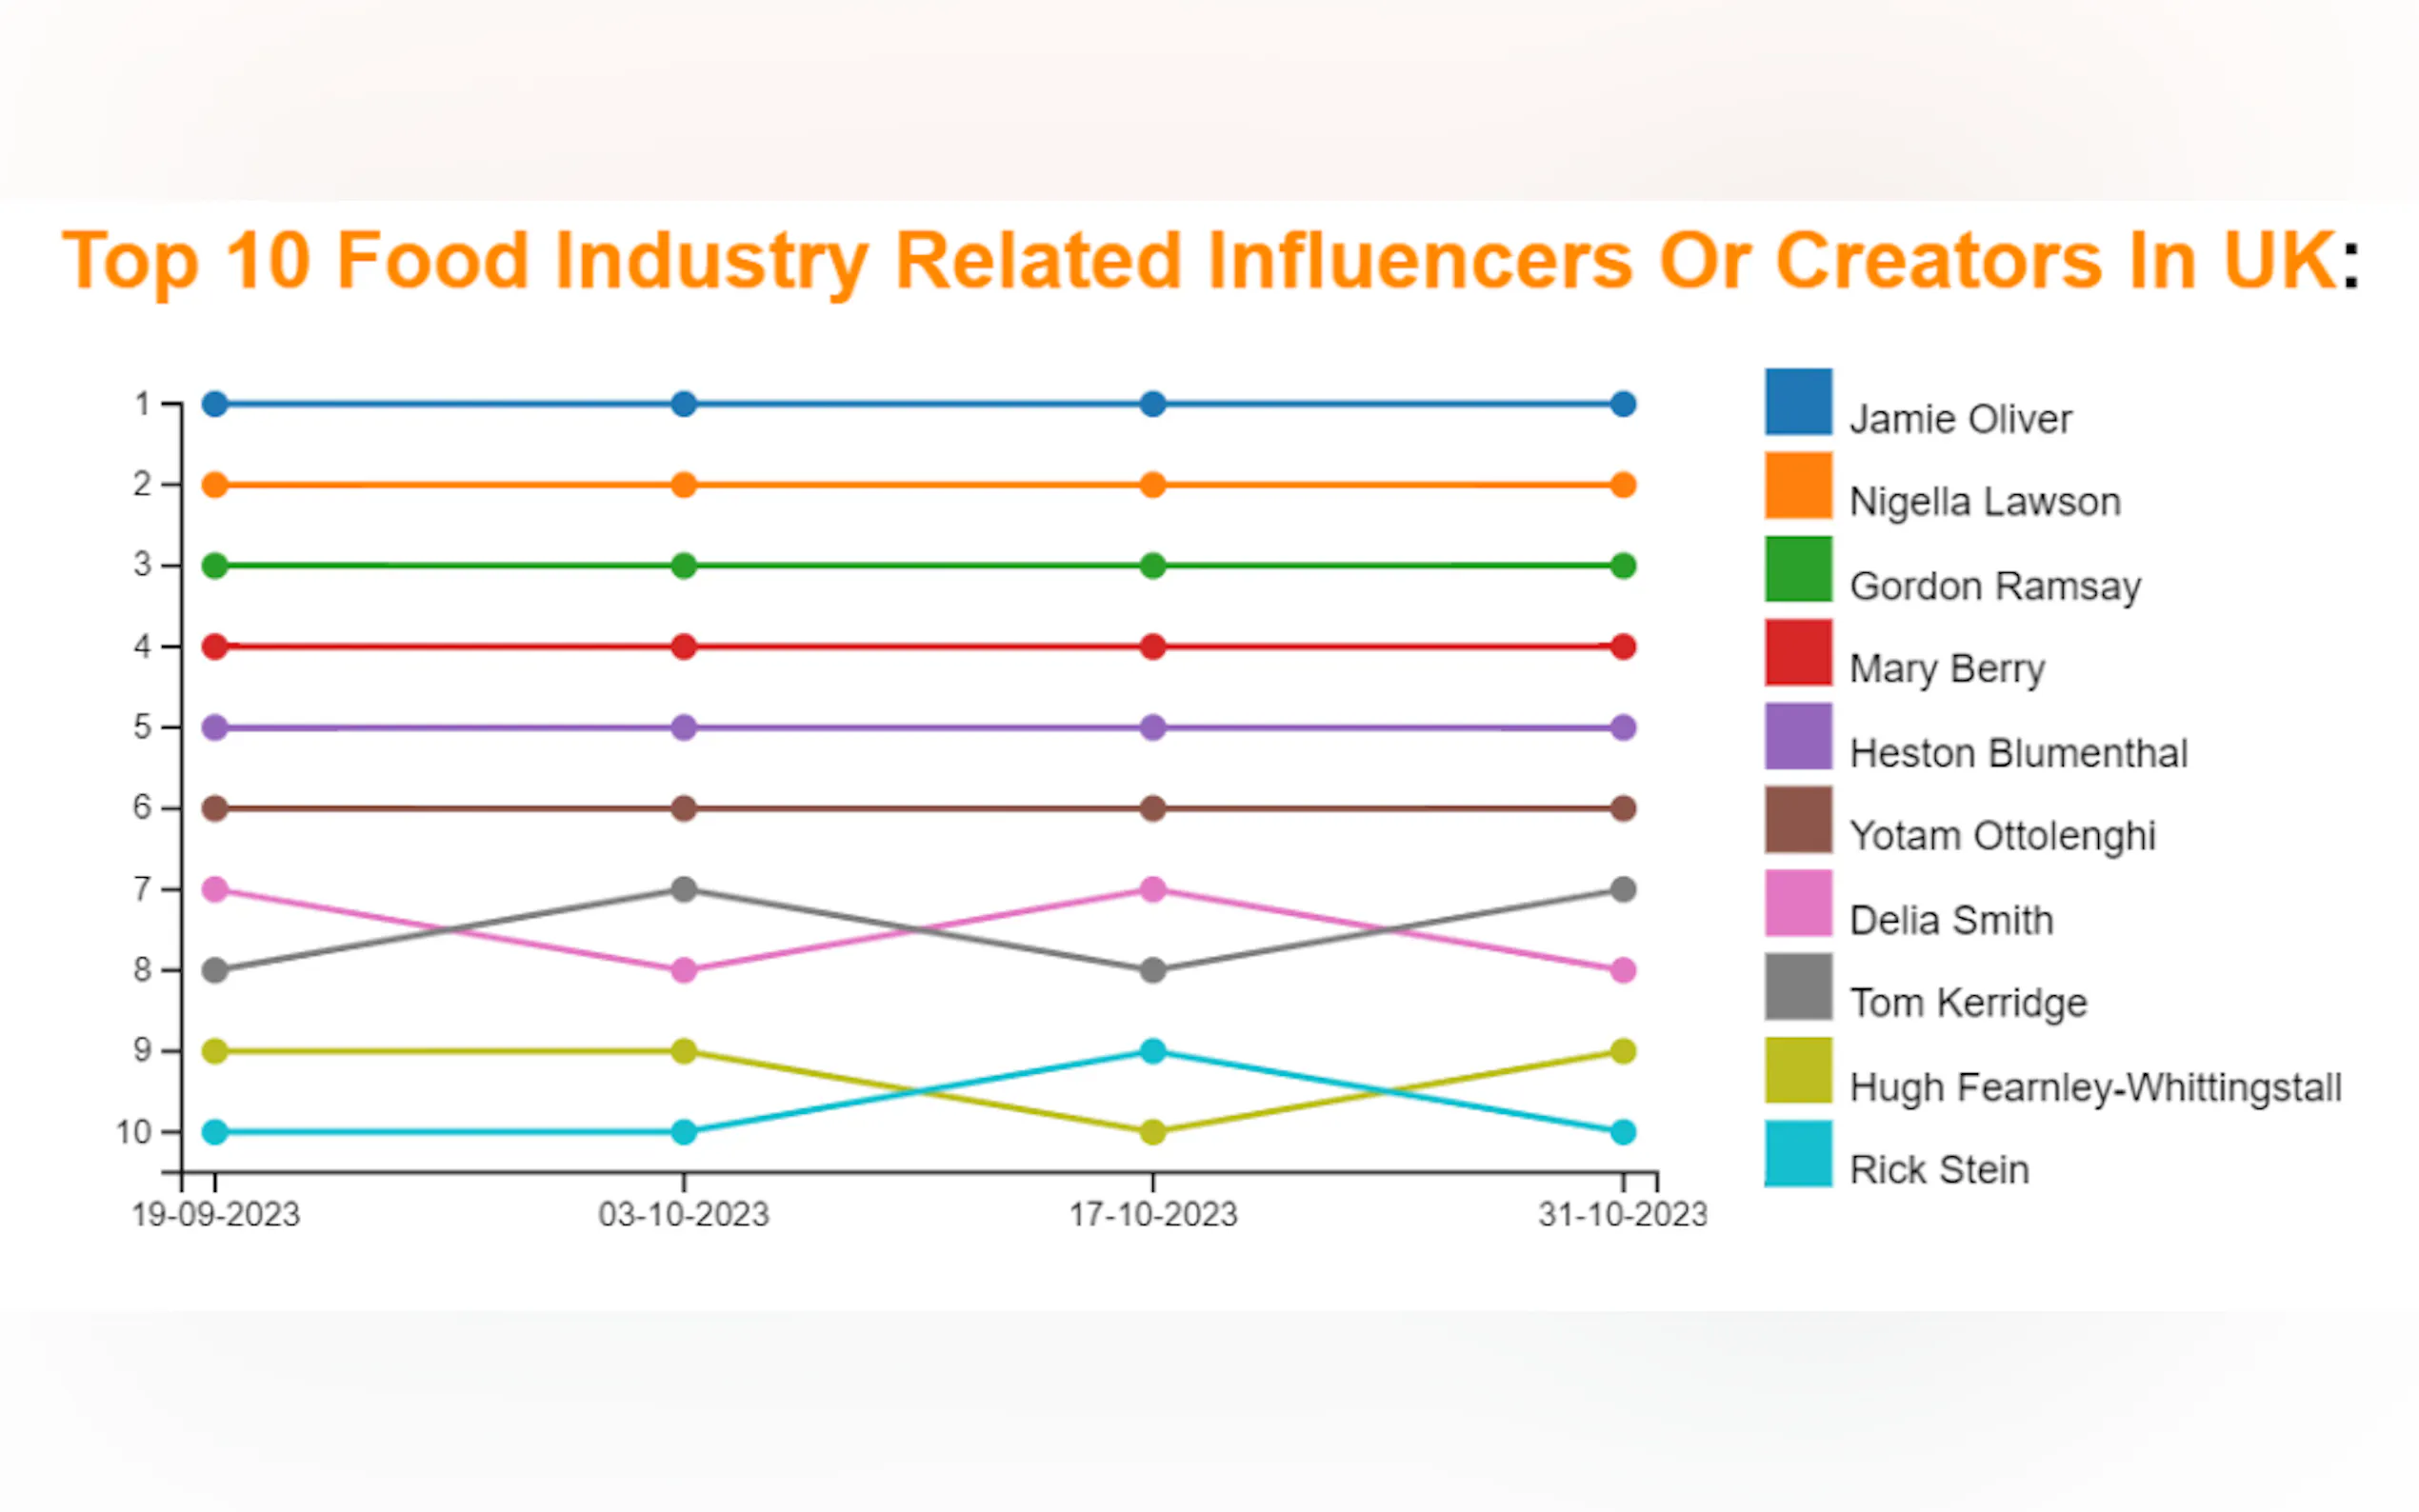Click the yellow-green rank 10 point on 17-10-2023

1153,1132
